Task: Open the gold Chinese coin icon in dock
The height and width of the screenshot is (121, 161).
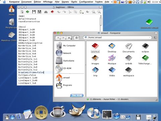Action: pyautogui.click(x=41, y=112)
